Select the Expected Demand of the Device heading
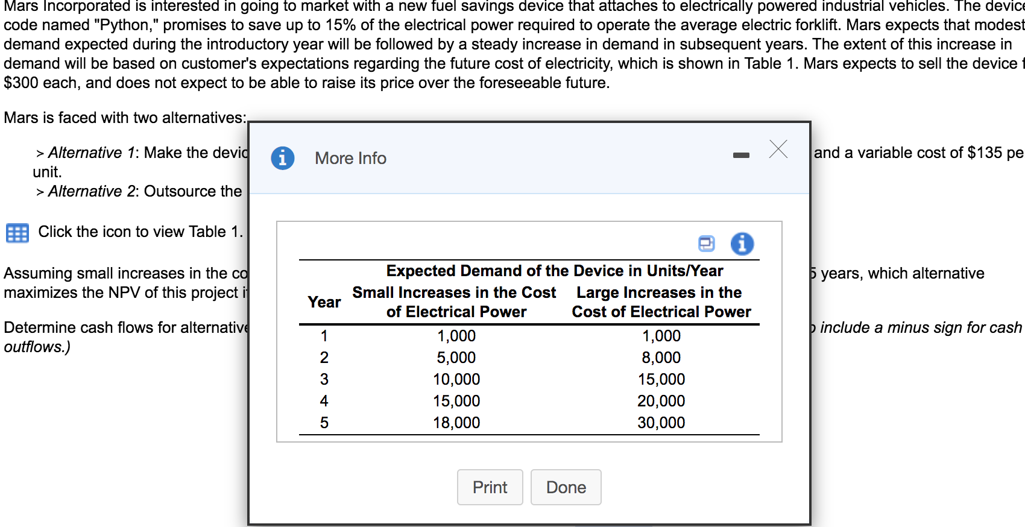The width and height of the screenshot is (1025, 527). click(555, 271)
